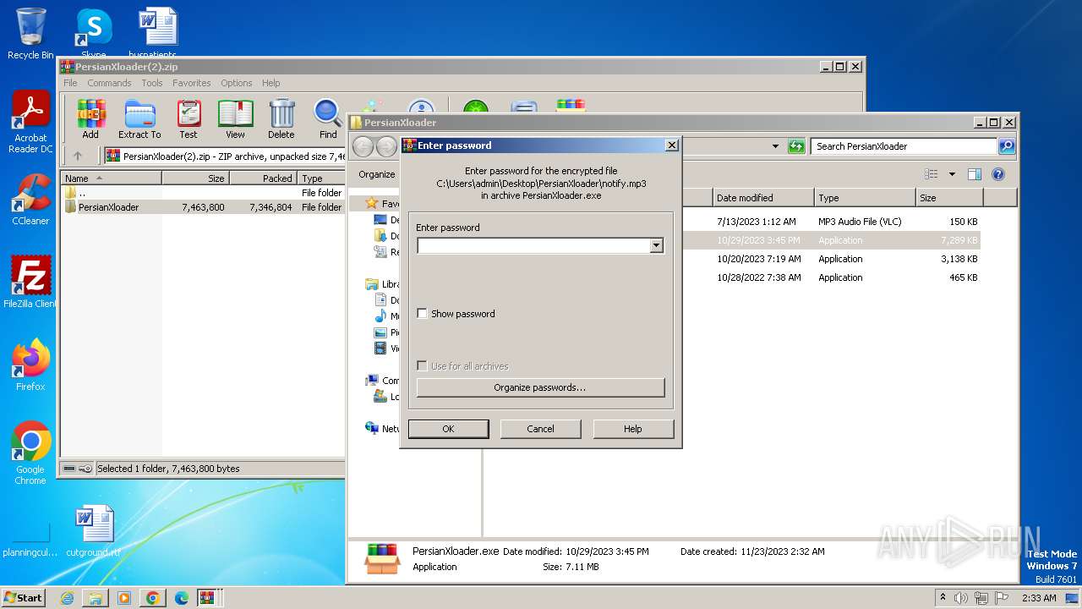
Task: Click Explorer help question mark icon
Action: (998, 174)
